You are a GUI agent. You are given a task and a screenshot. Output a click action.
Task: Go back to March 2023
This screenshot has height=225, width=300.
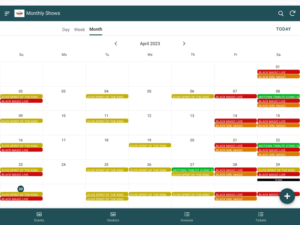tap(116, 43)
